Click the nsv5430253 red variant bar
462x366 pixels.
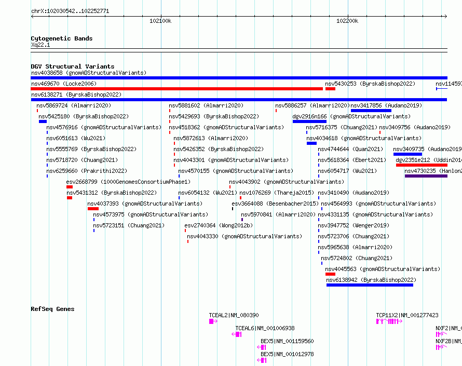[x=330, y=89]
